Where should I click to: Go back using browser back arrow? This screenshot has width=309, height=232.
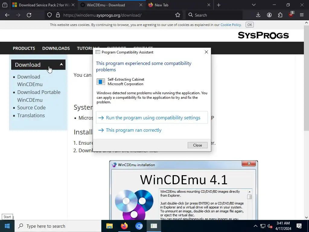(7, 15)
